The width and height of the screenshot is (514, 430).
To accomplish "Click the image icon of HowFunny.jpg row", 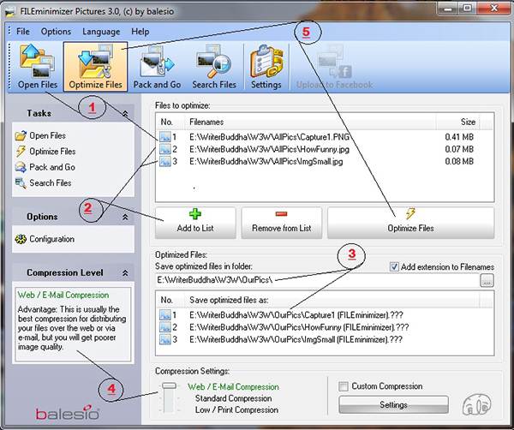I will [x=165, y=149].
